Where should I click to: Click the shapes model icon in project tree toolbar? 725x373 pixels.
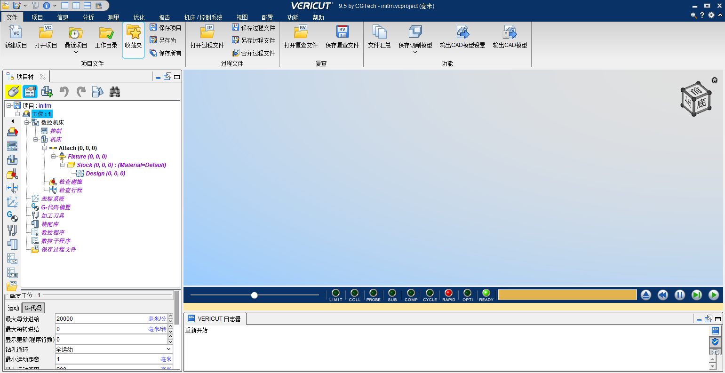tap(98, 92)
